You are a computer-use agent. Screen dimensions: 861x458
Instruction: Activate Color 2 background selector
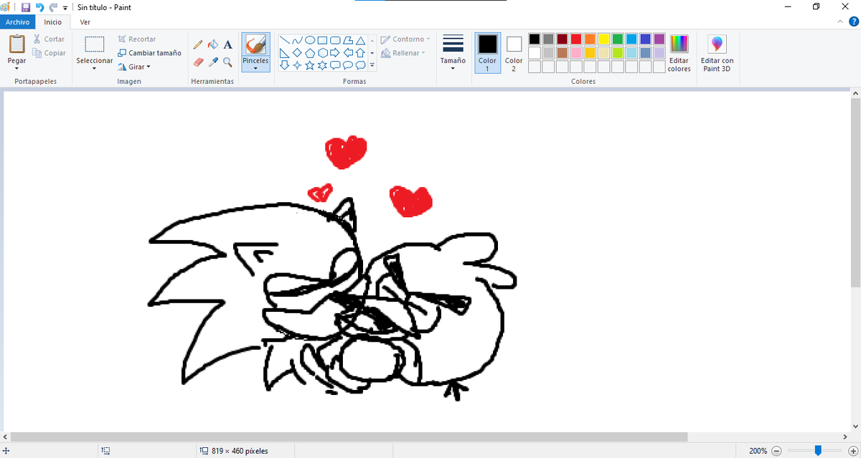[x=514, y=53]
